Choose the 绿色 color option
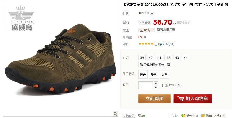This screenshot has width=232, height=118. (154, 75)
